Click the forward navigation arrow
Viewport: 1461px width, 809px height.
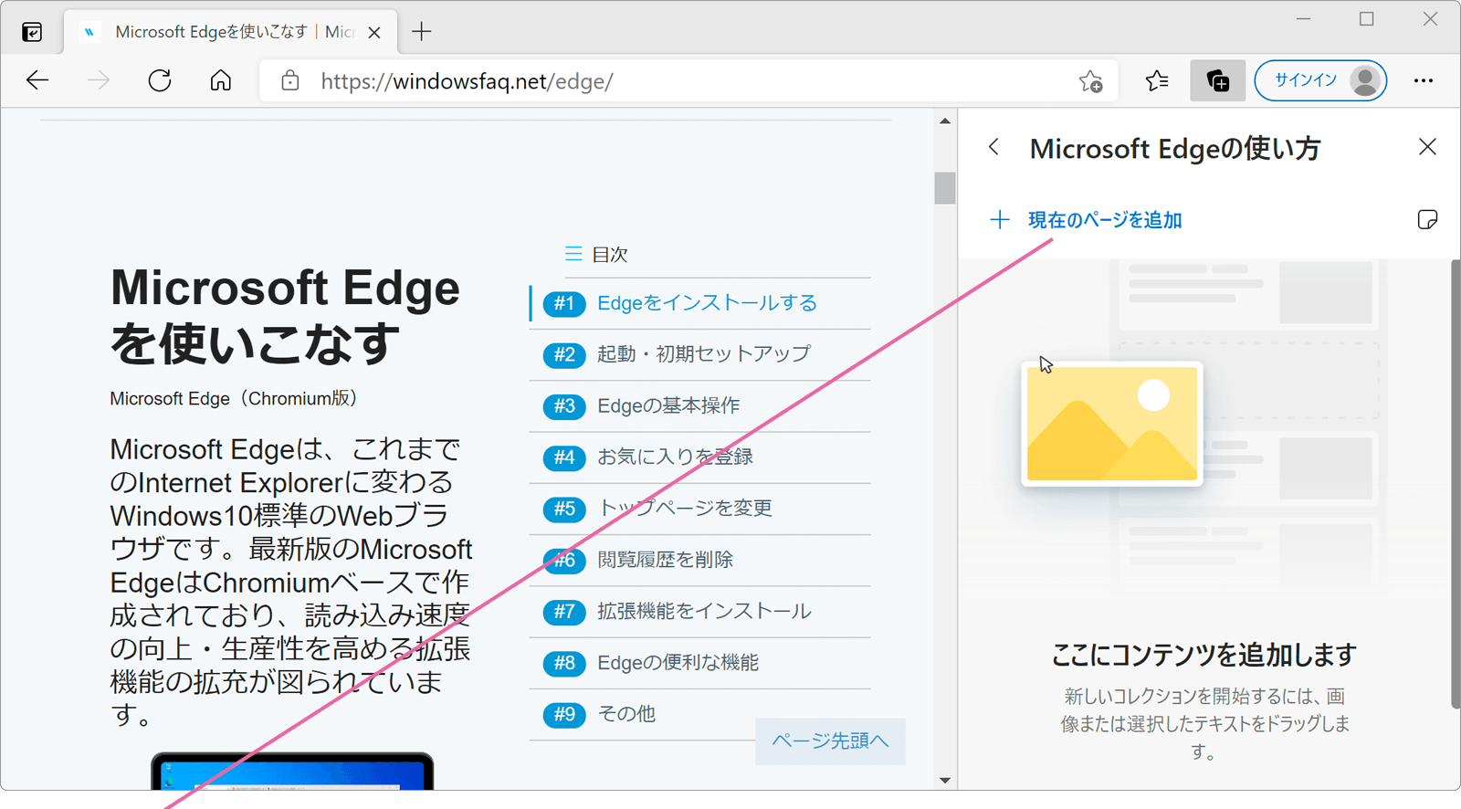99,80
